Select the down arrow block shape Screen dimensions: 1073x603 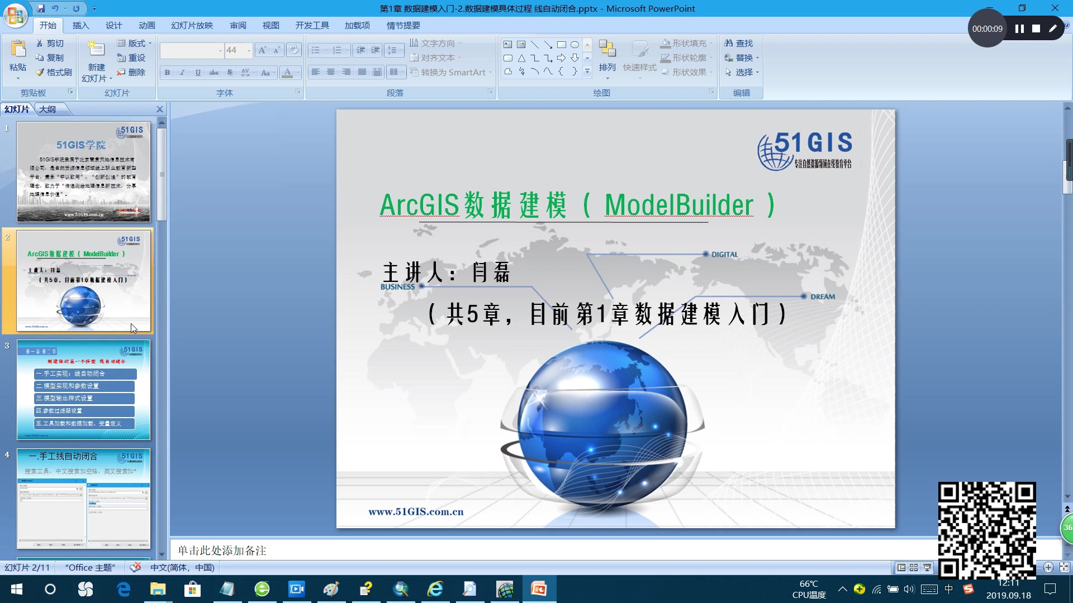click(575, 58)
